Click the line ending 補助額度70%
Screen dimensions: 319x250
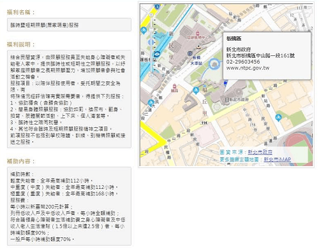click(x=42, y=239)
